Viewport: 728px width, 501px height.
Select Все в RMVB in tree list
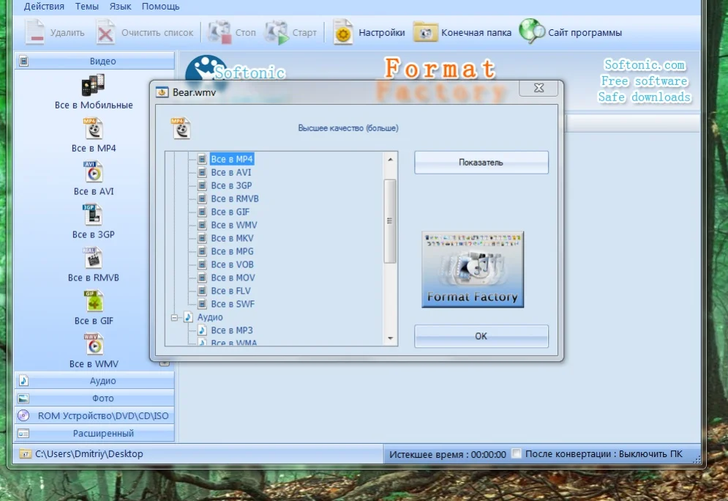coord(234,199)
